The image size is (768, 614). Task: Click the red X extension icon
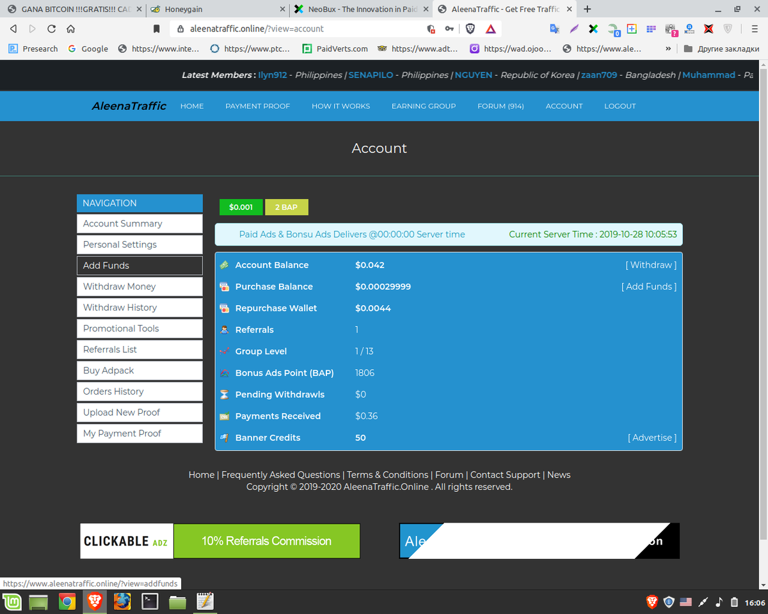[x=708, y=29]
